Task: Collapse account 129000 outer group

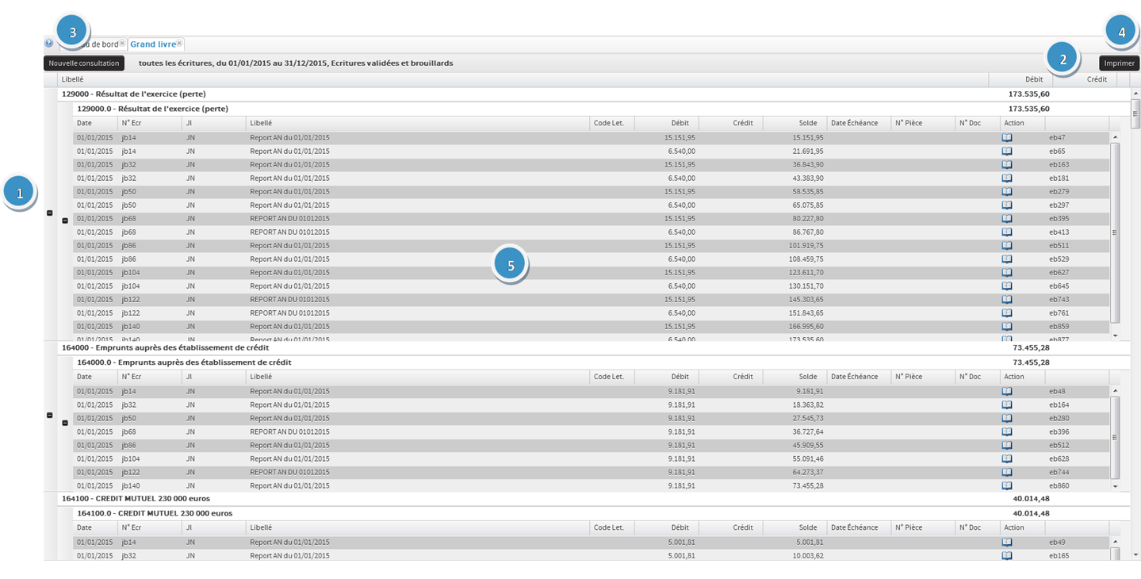Action: click(x=51, y=213)
